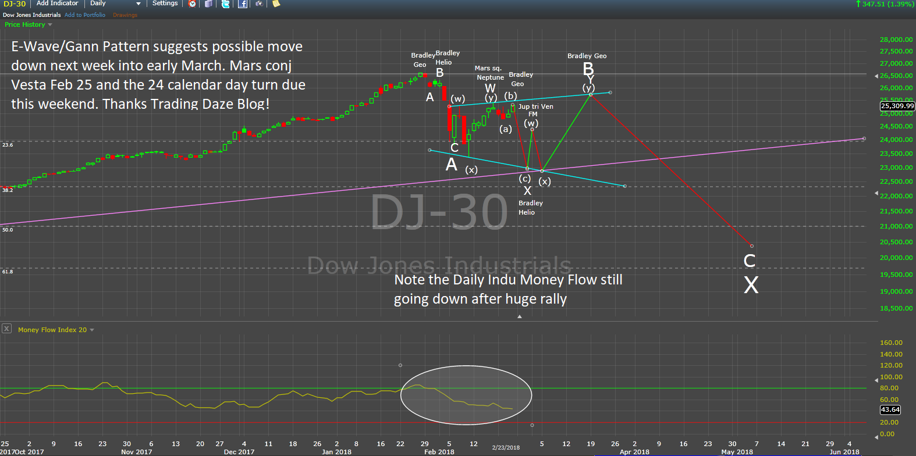This screenshot has height=456, width=916.
Task: Select the ellipse drawn on Money Flow Index
Action: [466, 395]
